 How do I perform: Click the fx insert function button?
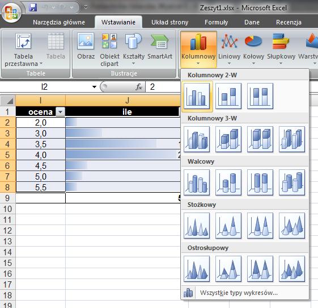pyautogui.click(x=139, y=87)
